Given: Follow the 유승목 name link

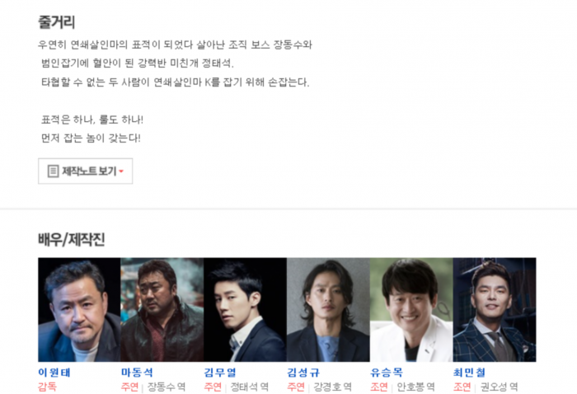Looking at the screenshot, I should 387,373.
